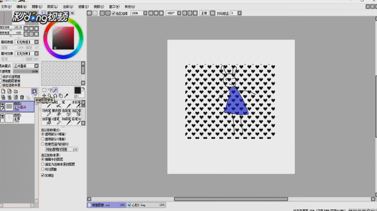This screenshot has width=377, height=211.
Task: Click the reset zoom square button in toolbar
Action: pyautogui.click(x=161, y=13)
